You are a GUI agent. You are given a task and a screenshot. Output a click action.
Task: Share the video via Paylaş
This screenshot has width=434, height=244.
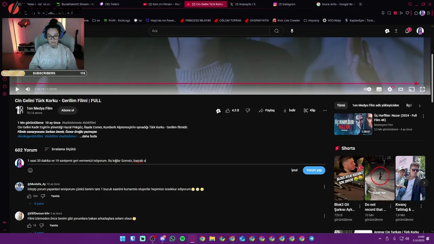267,110
